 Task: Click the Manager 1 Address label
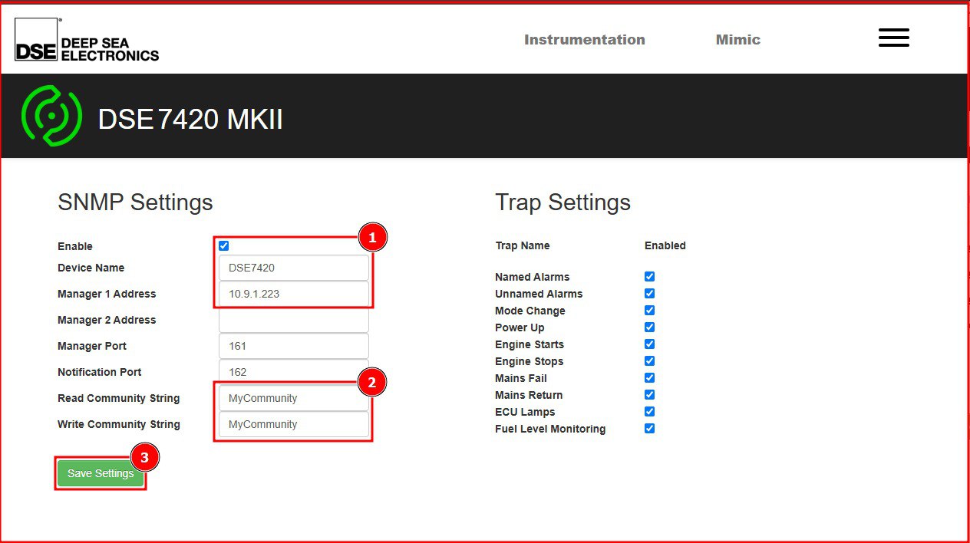107,294
